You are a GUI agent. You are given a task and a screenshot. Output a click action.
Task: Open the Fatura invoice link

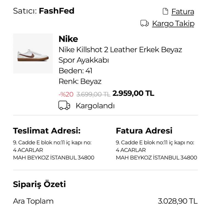click(183, 12)
